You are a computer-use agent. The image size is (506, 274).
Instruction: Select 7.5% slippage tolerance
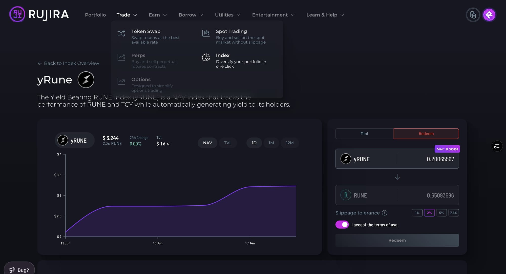point(453,213)
